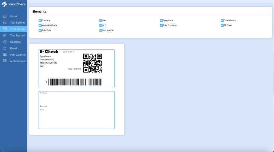Image resolution: width=274 pixels, height=152 pixels.
Task: Click the Authorization chat icon
Action: coord(5,61)
